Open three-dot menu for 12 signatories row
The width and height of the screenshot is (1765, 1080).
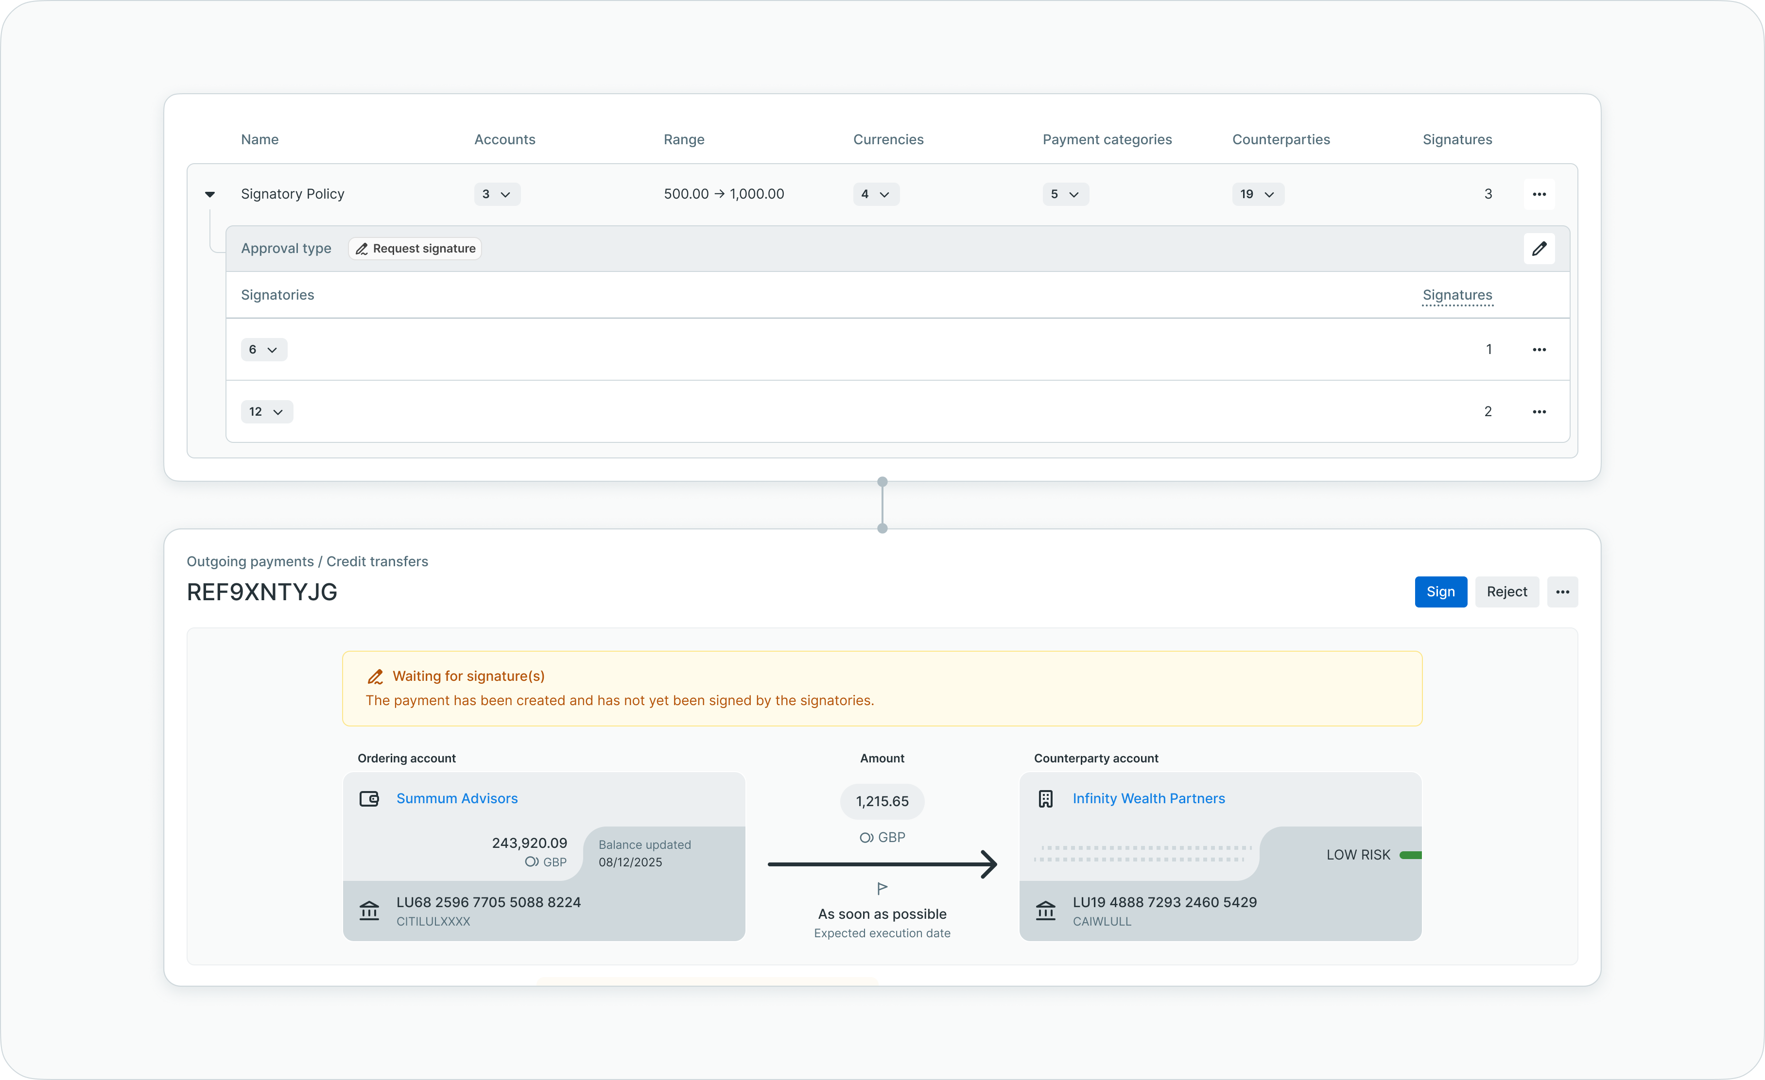[x=1539, y=411]
